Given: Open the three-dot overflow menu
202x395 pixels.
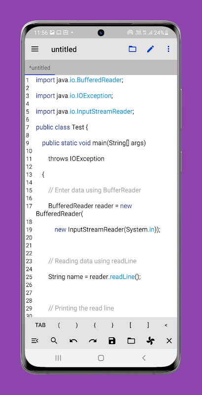Looking at the screenshot, I should pyautogui.click(x=168, y=49).
